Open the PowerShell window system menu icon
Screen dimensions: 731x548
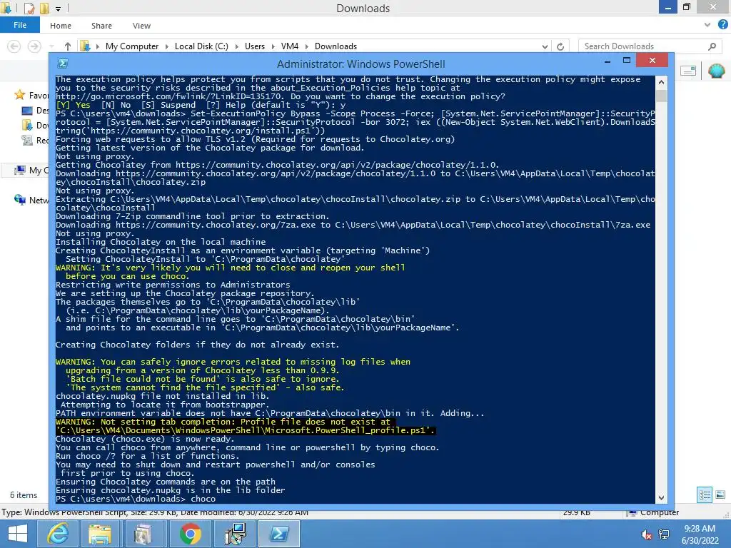coord(63,64)
